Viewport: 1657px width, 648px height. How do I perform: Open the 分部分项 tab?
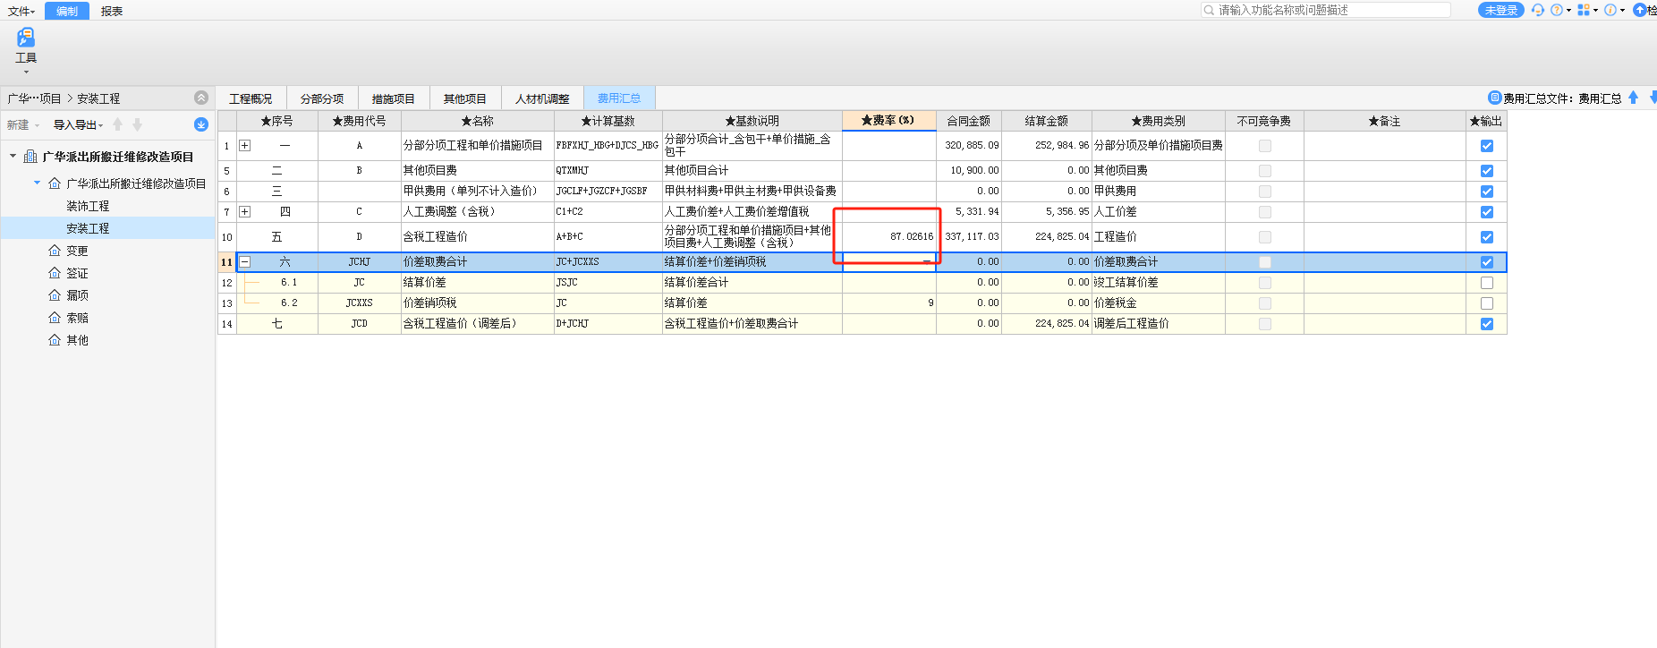[x=322, y=98]
